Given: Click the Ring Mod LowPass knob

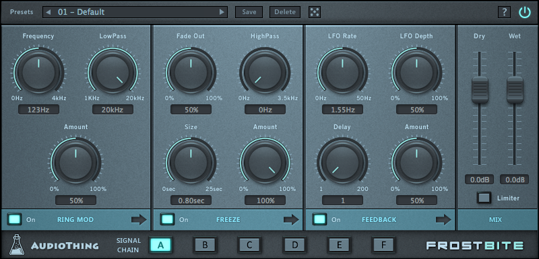Looking at the screenshot, I should click(x=113, y=72).
